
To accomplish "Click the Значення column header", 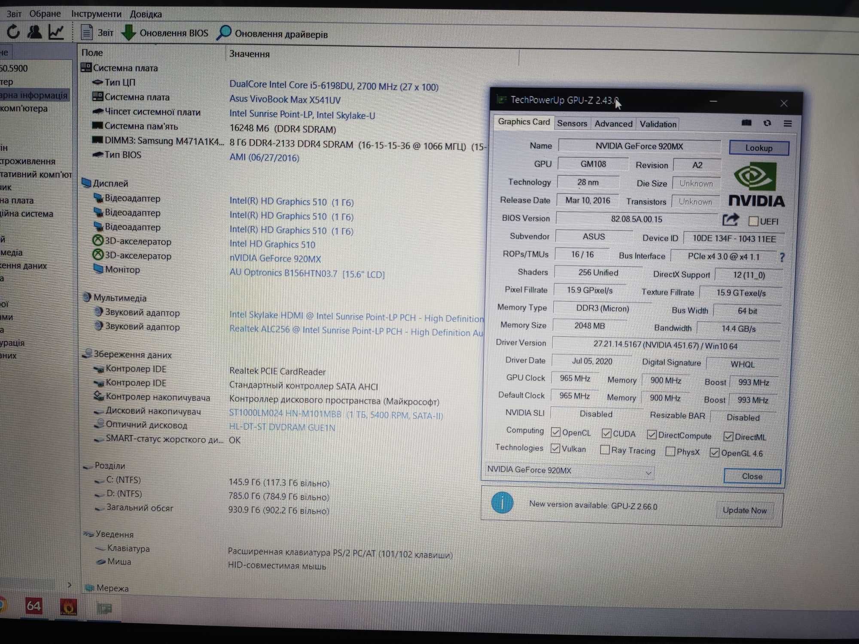I will tap(250, 54).
